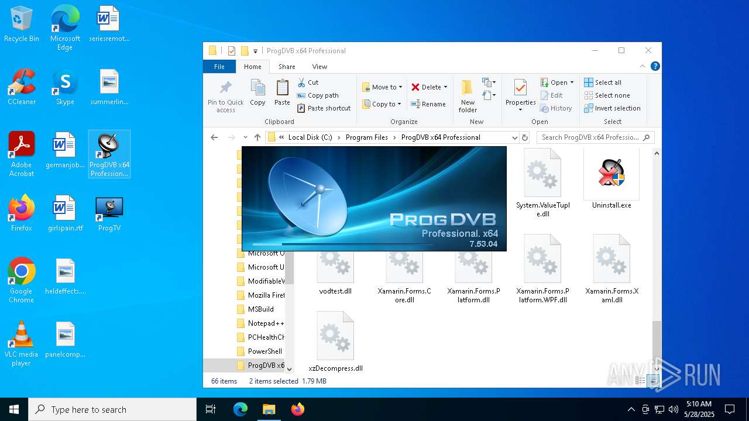Viewport: 749px width, 421px height.
Task: Switch to the Share ribbon tab
Action: pos(287,67)
